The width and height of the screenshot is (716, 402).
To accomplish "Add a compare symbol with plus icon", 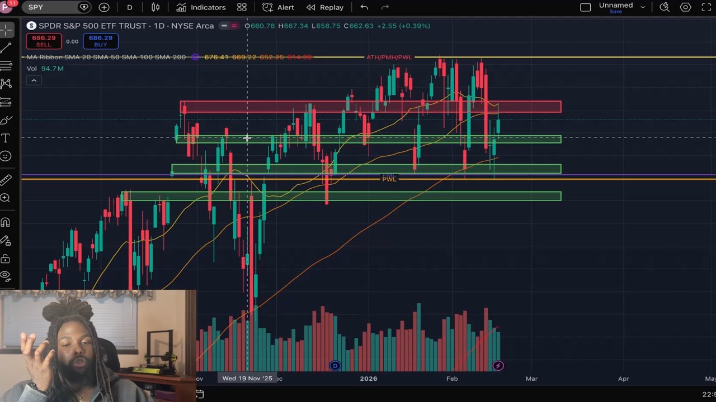I will 104,7.
